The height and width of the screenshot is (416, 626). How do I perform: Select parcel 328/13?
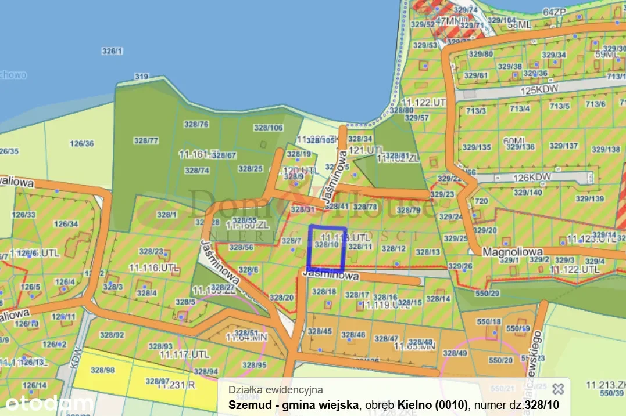(x=428, y=252)
